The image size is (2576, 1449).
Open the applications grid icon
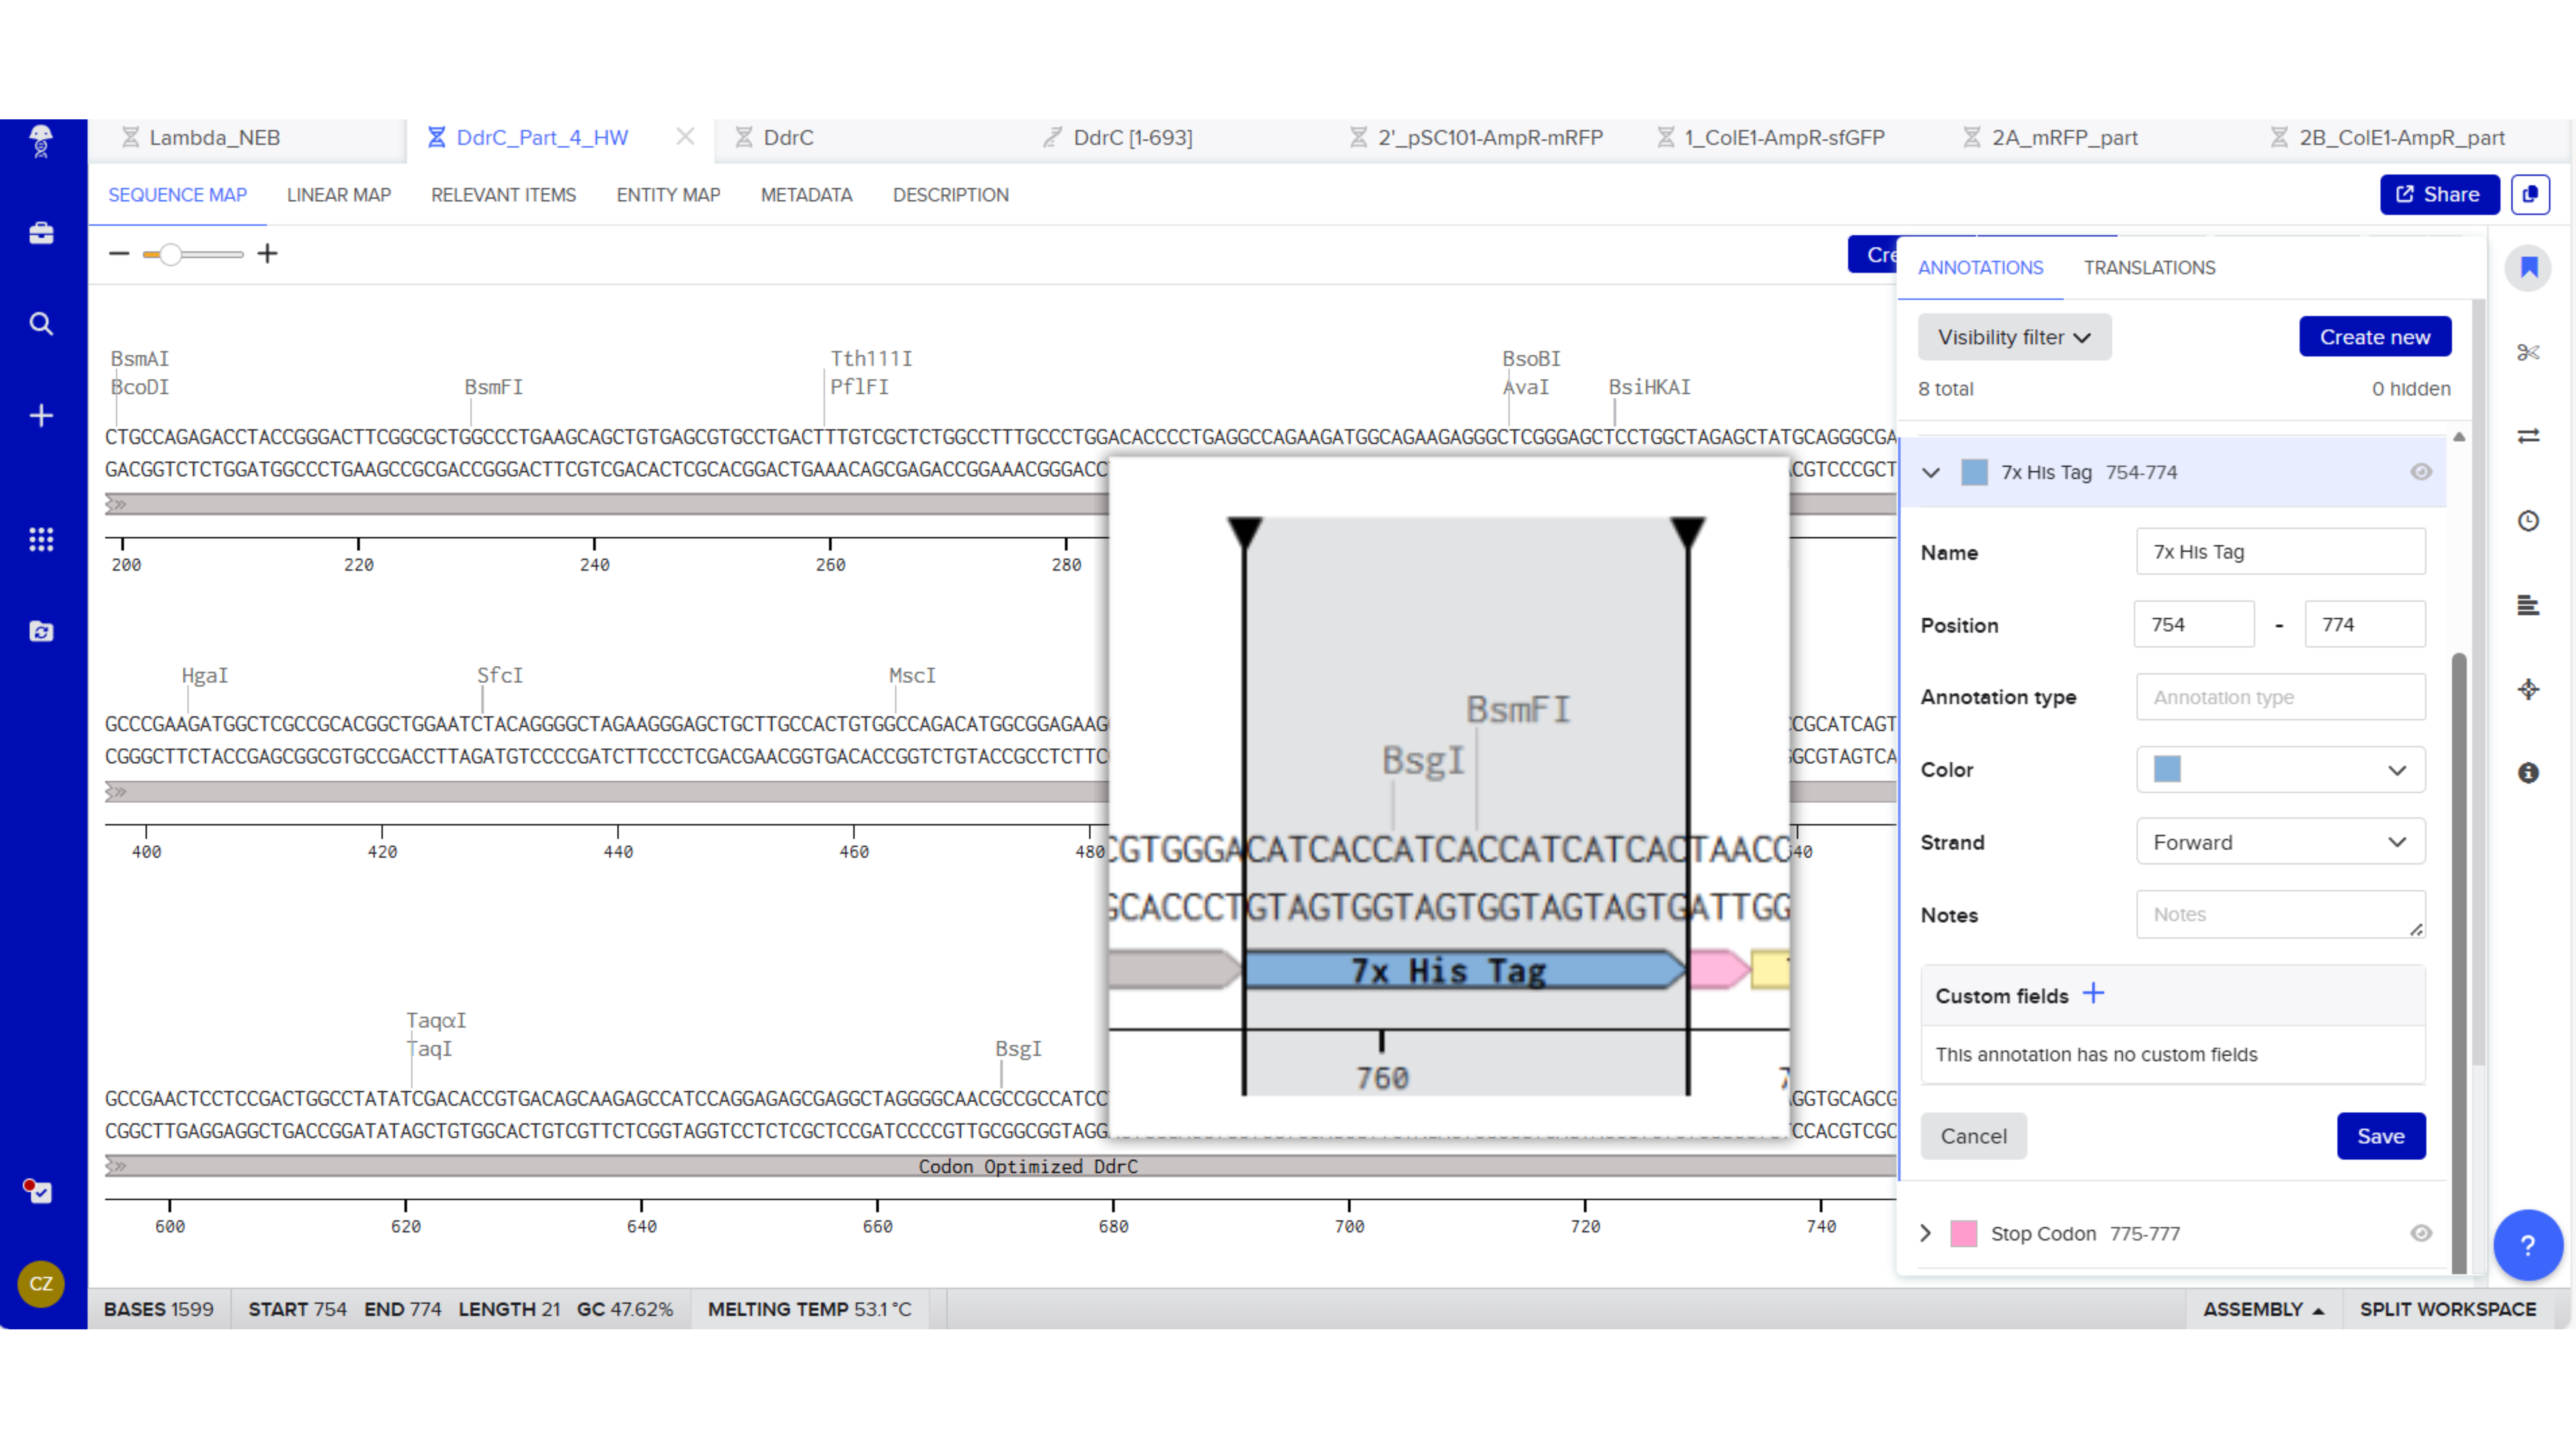[41, 540]
